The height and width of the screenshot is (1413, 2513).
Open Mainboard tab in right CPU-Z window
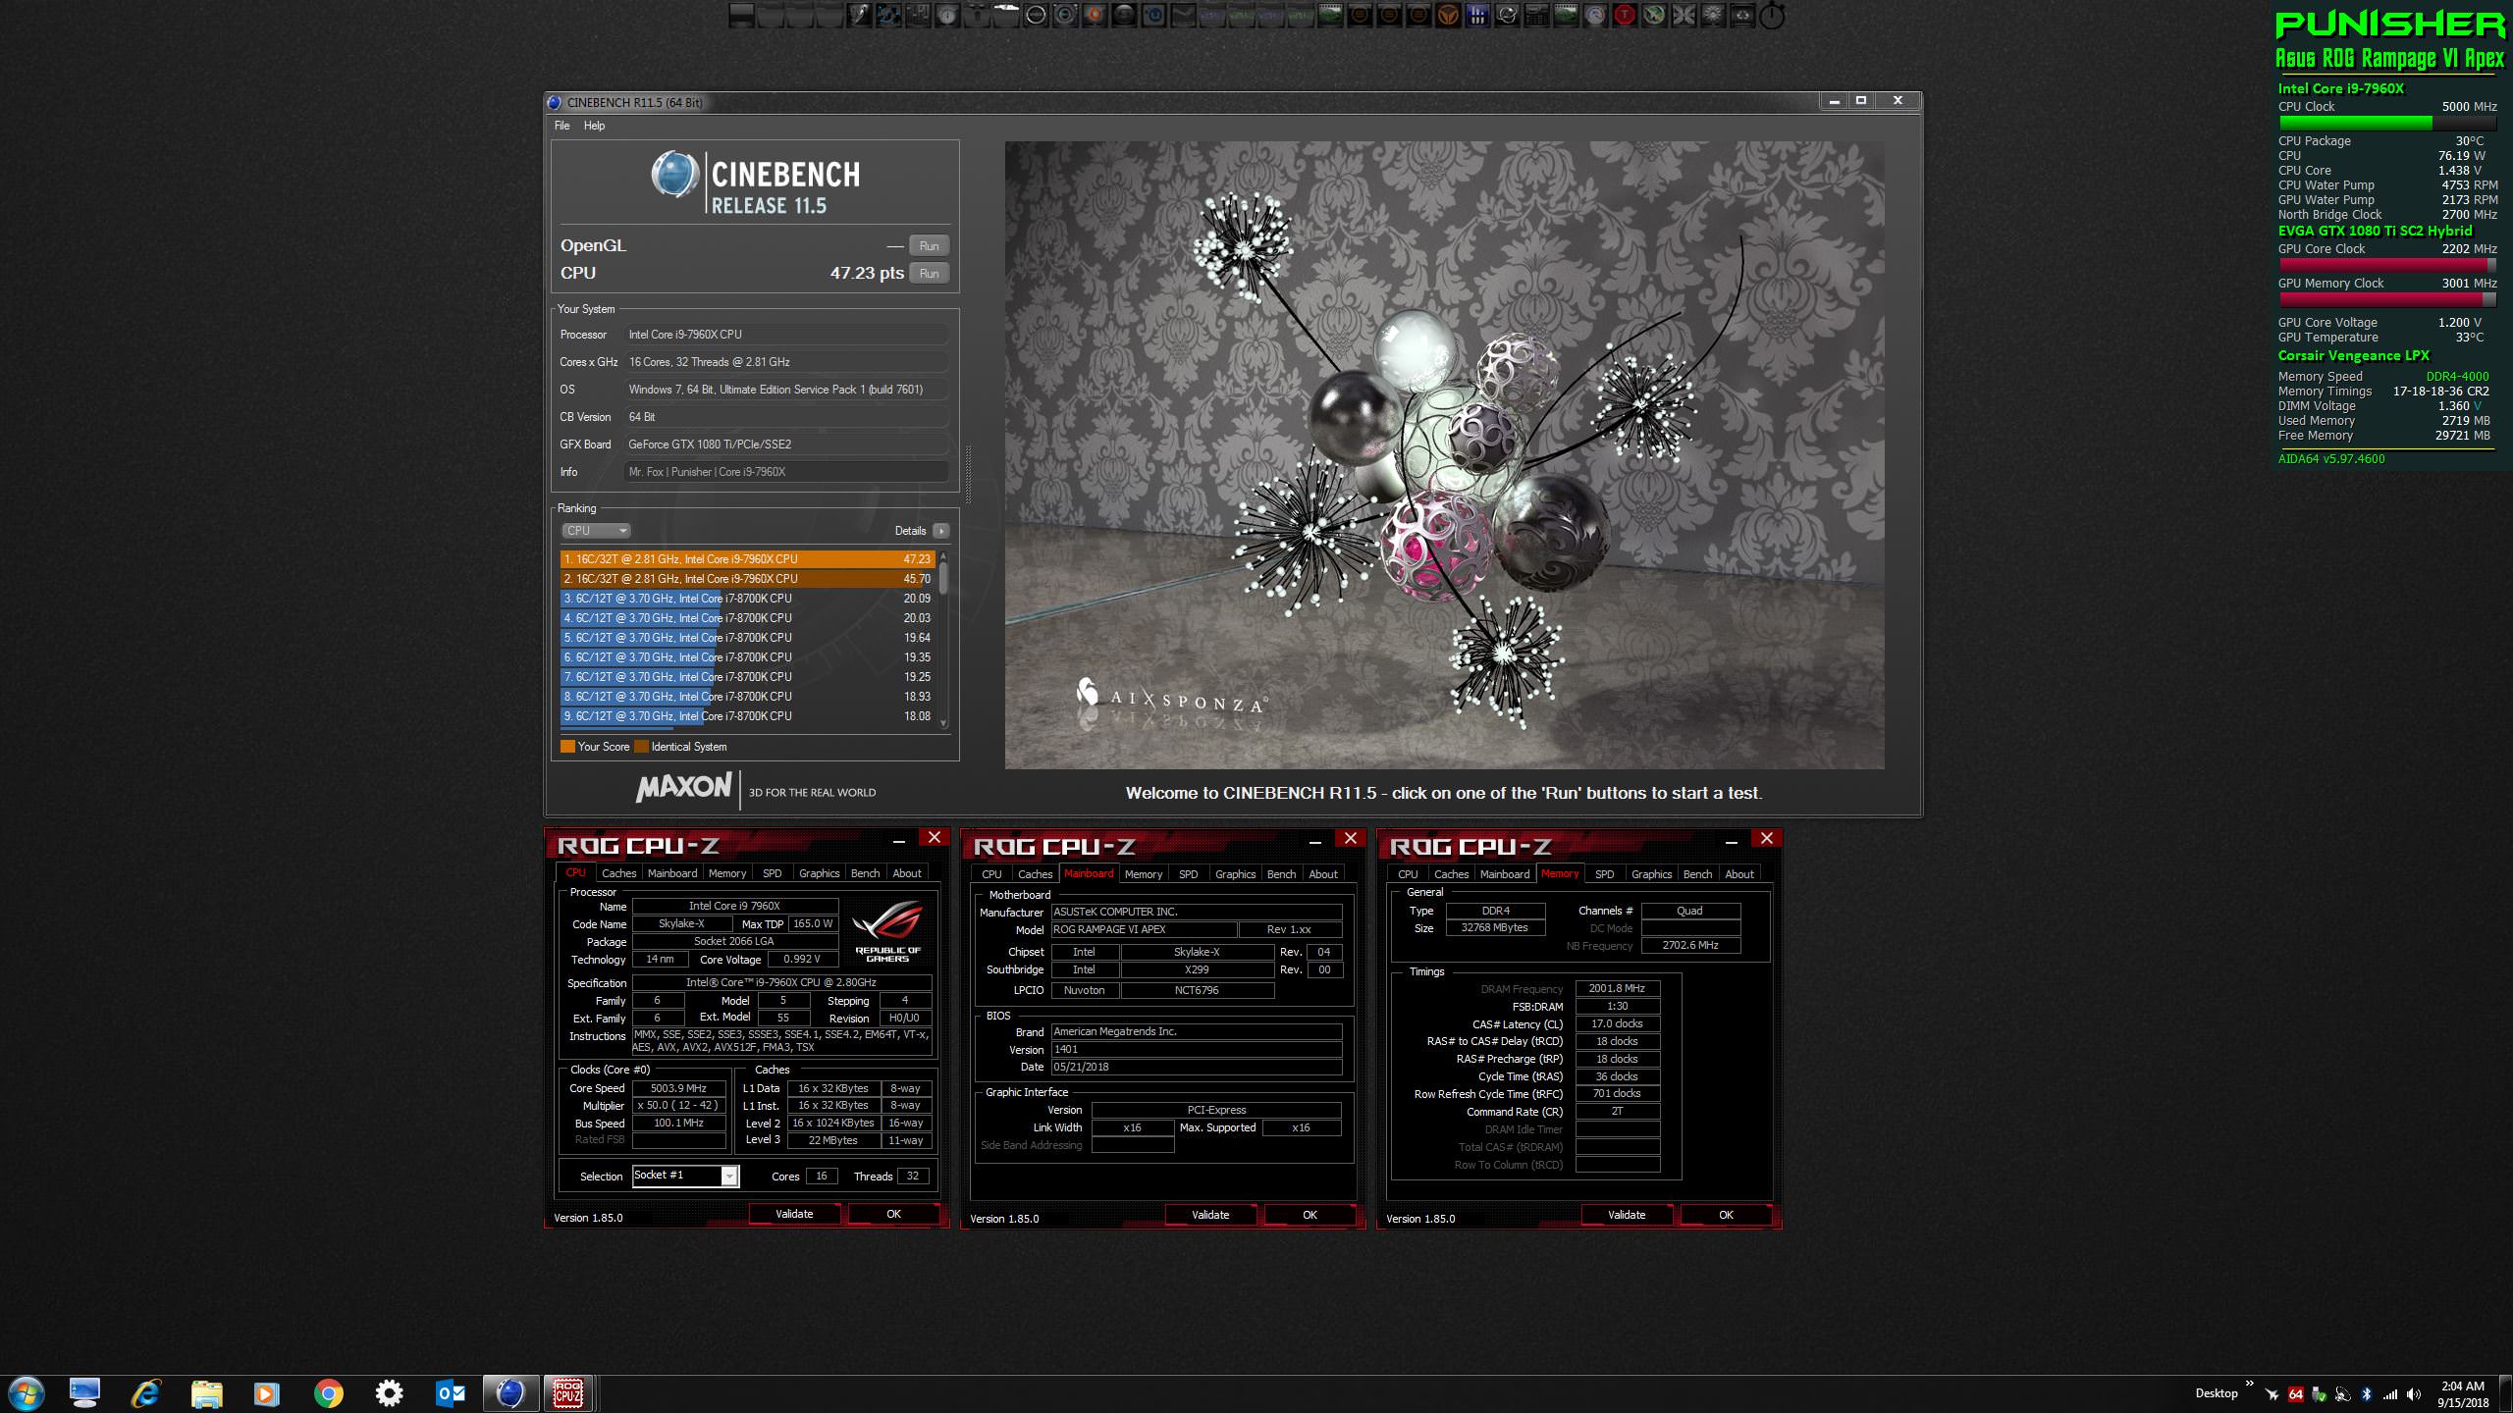pos(1504,874)
